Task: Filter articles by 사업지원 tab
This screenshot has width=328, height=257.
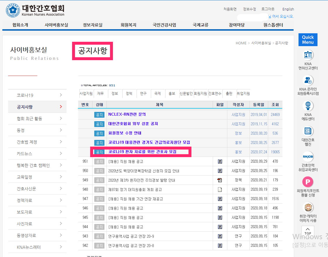Action: (x=86, y=93)
